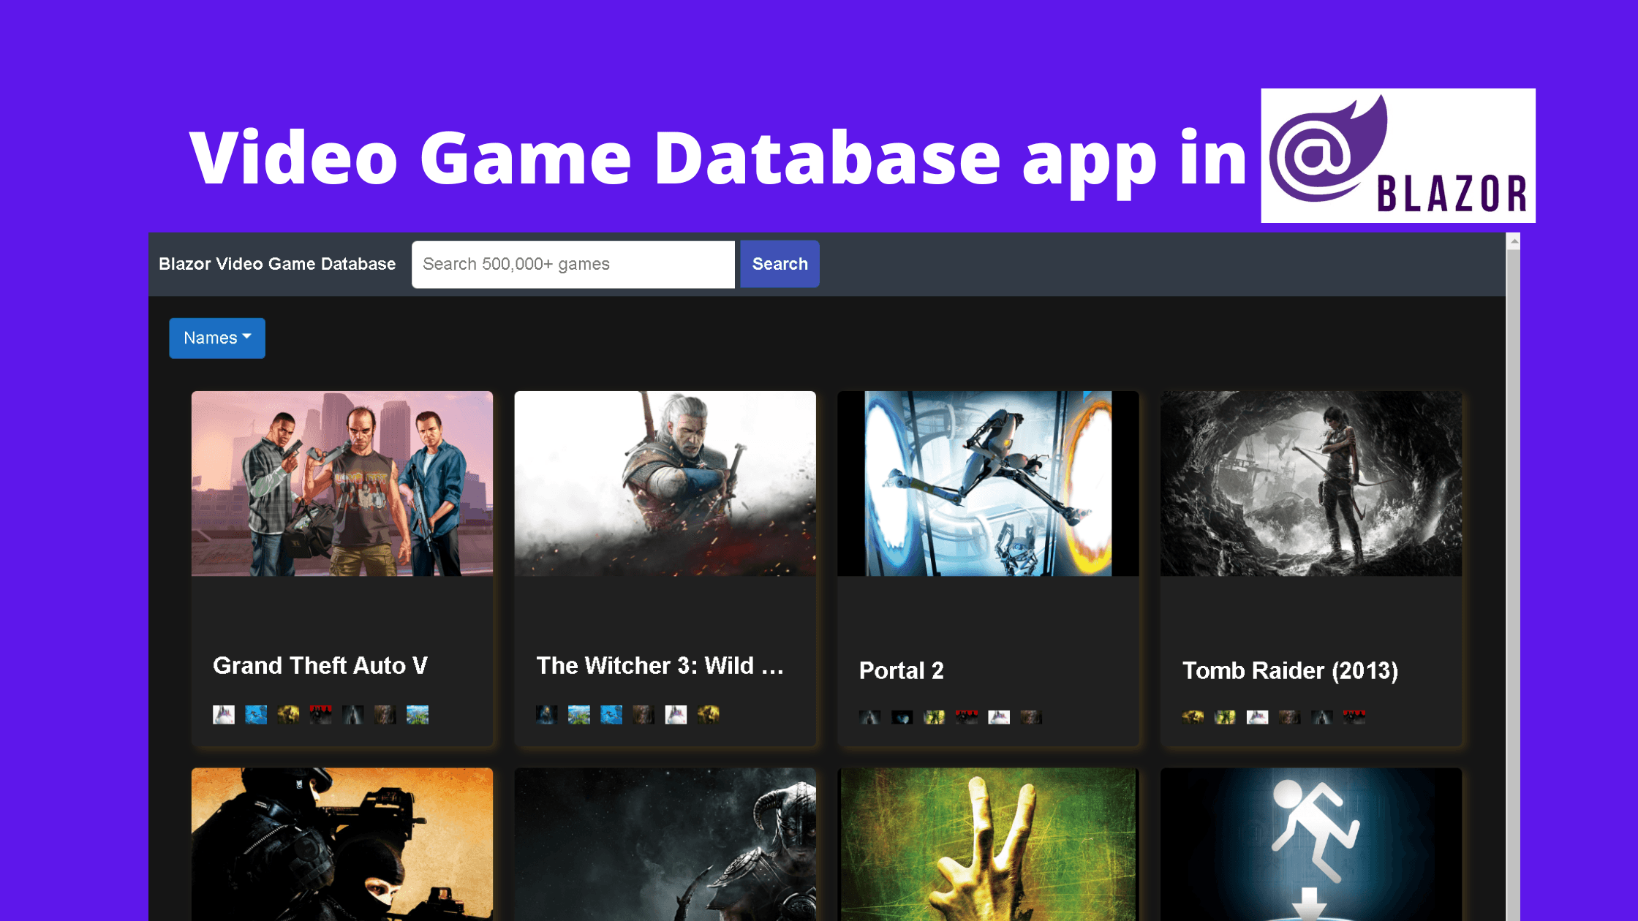Click the red thumbnail under Grand Theft Auto V
Viewport: 1638px width, 921px height.
[x=321, y=715]
